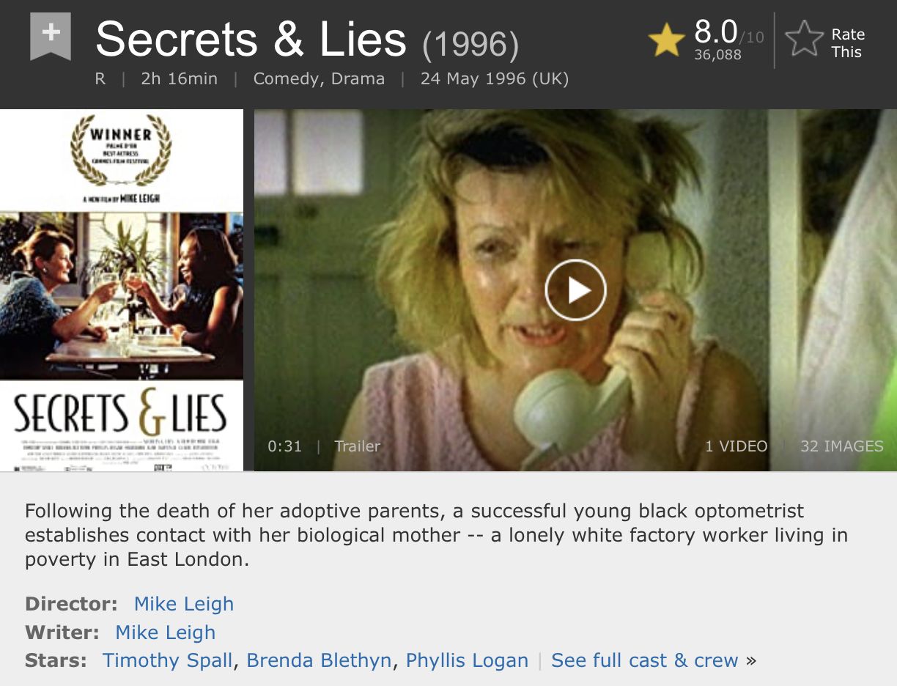897x686 pixels.
Task: Open writer Mike Leigh's page
Action: (x=166, y=632)
